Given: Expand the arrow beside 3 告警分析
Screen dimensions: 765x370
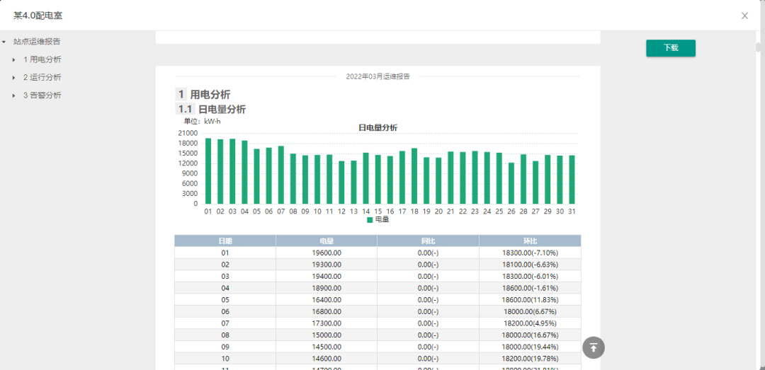Looking at the screenshot, I should pyautogui.click(x=14, y=95).
